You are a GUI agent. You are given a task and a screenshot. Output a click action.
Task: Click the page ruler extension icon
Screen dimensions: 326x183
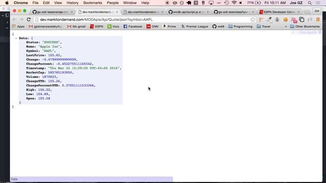coord(261,19)
